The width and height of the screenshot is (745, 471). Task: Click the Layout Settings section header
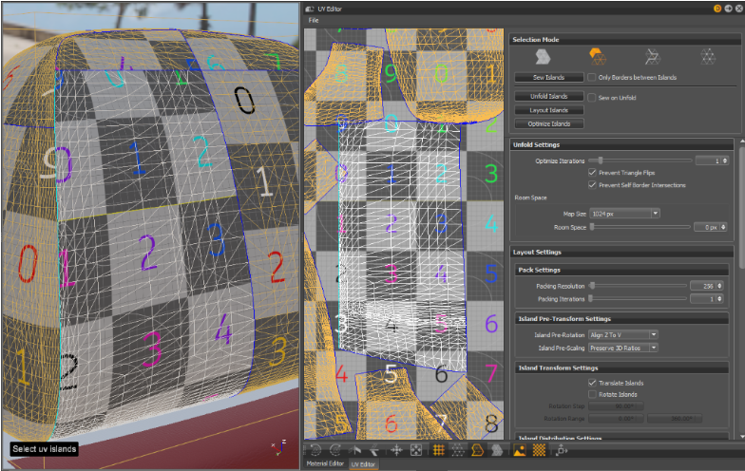(622, 253)
